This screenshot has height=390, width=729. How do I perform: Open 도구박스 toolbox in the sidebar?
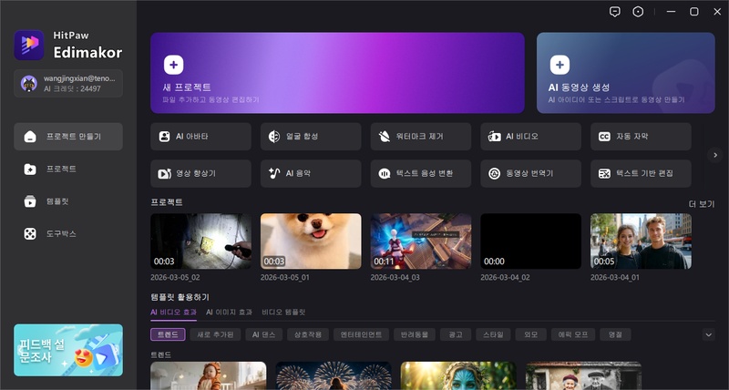tap(68, 234)
